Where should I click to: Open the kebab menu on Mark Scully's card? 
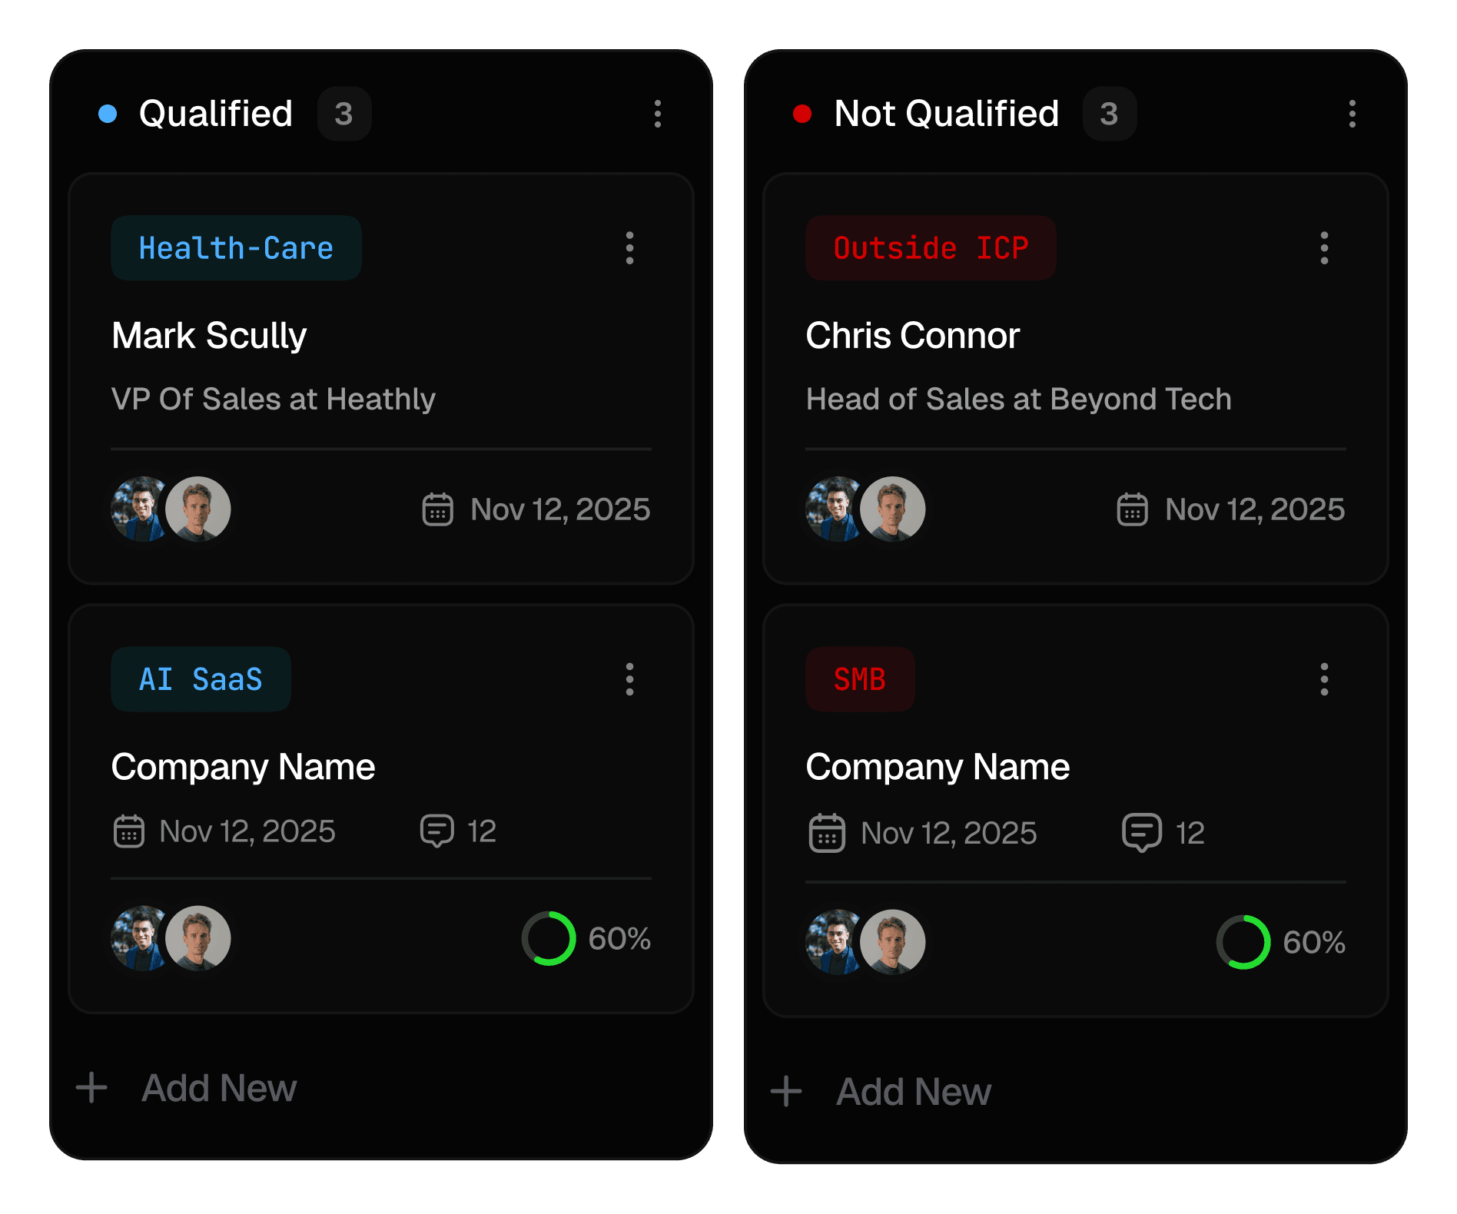coord(629,247)
